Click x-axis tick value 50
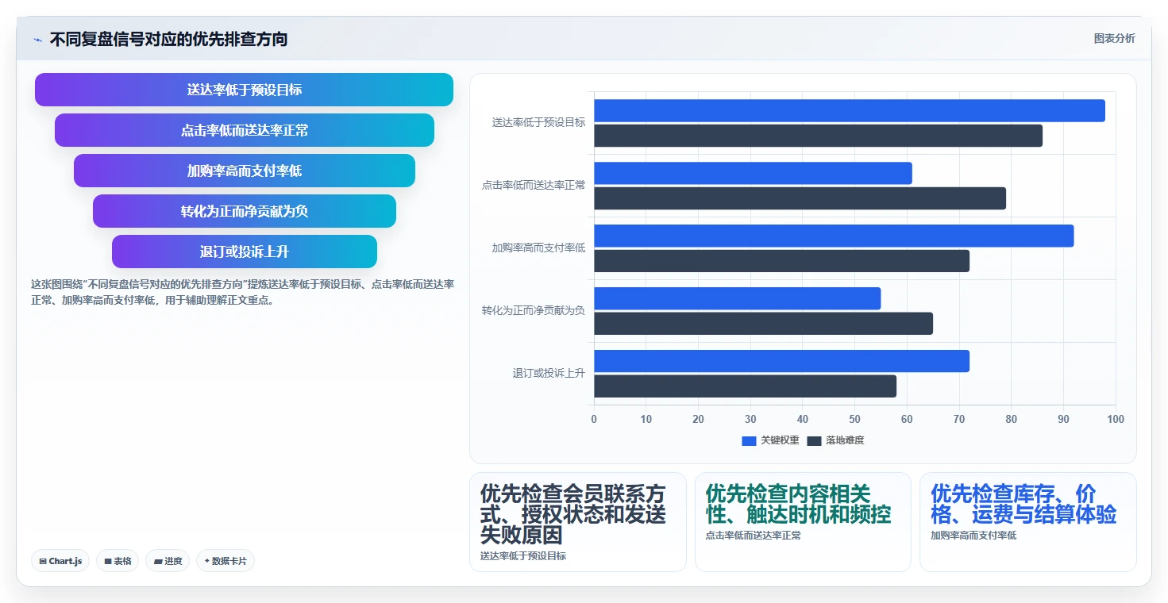Screen dimensions: 1168x603 point(855,419)
